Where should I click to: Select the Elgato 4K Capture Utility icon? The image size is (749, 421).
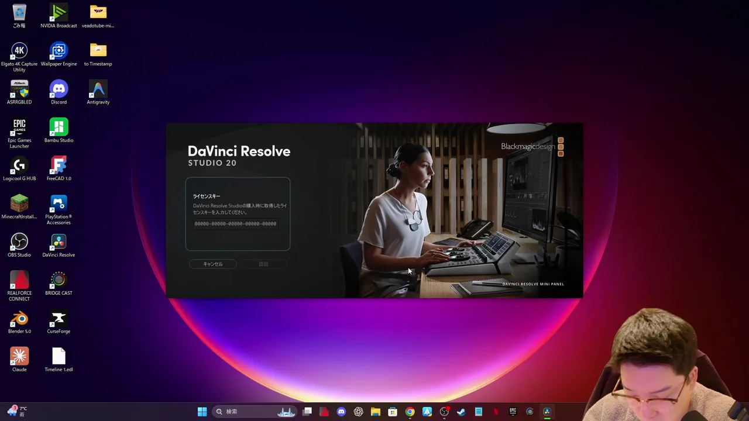19,57
